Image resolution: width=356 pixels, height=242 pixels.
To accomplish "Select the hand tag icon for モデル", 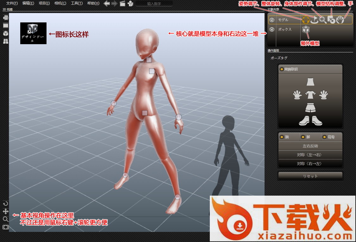I will tap(340, 20).
